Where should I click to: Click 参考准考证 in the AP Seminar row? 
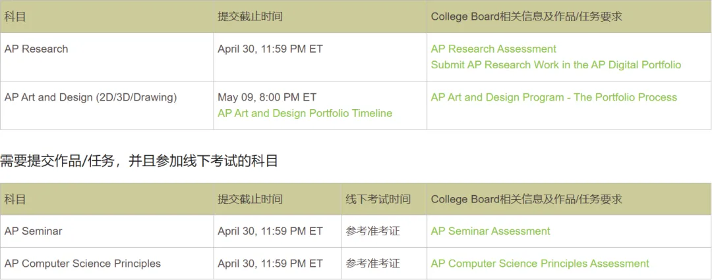[x=372, y=231]
